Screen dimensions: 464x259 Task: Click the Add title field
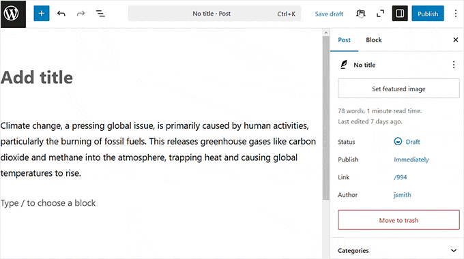point(37,78)
